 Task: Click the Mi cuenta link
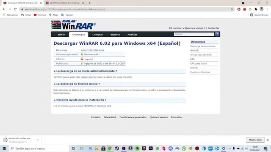175,28
